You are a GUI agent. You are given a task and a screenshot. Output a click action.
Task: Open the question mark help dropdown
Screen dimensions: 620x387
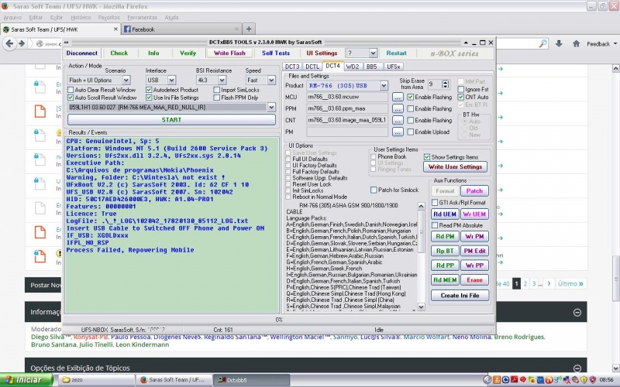pos(373,53)
